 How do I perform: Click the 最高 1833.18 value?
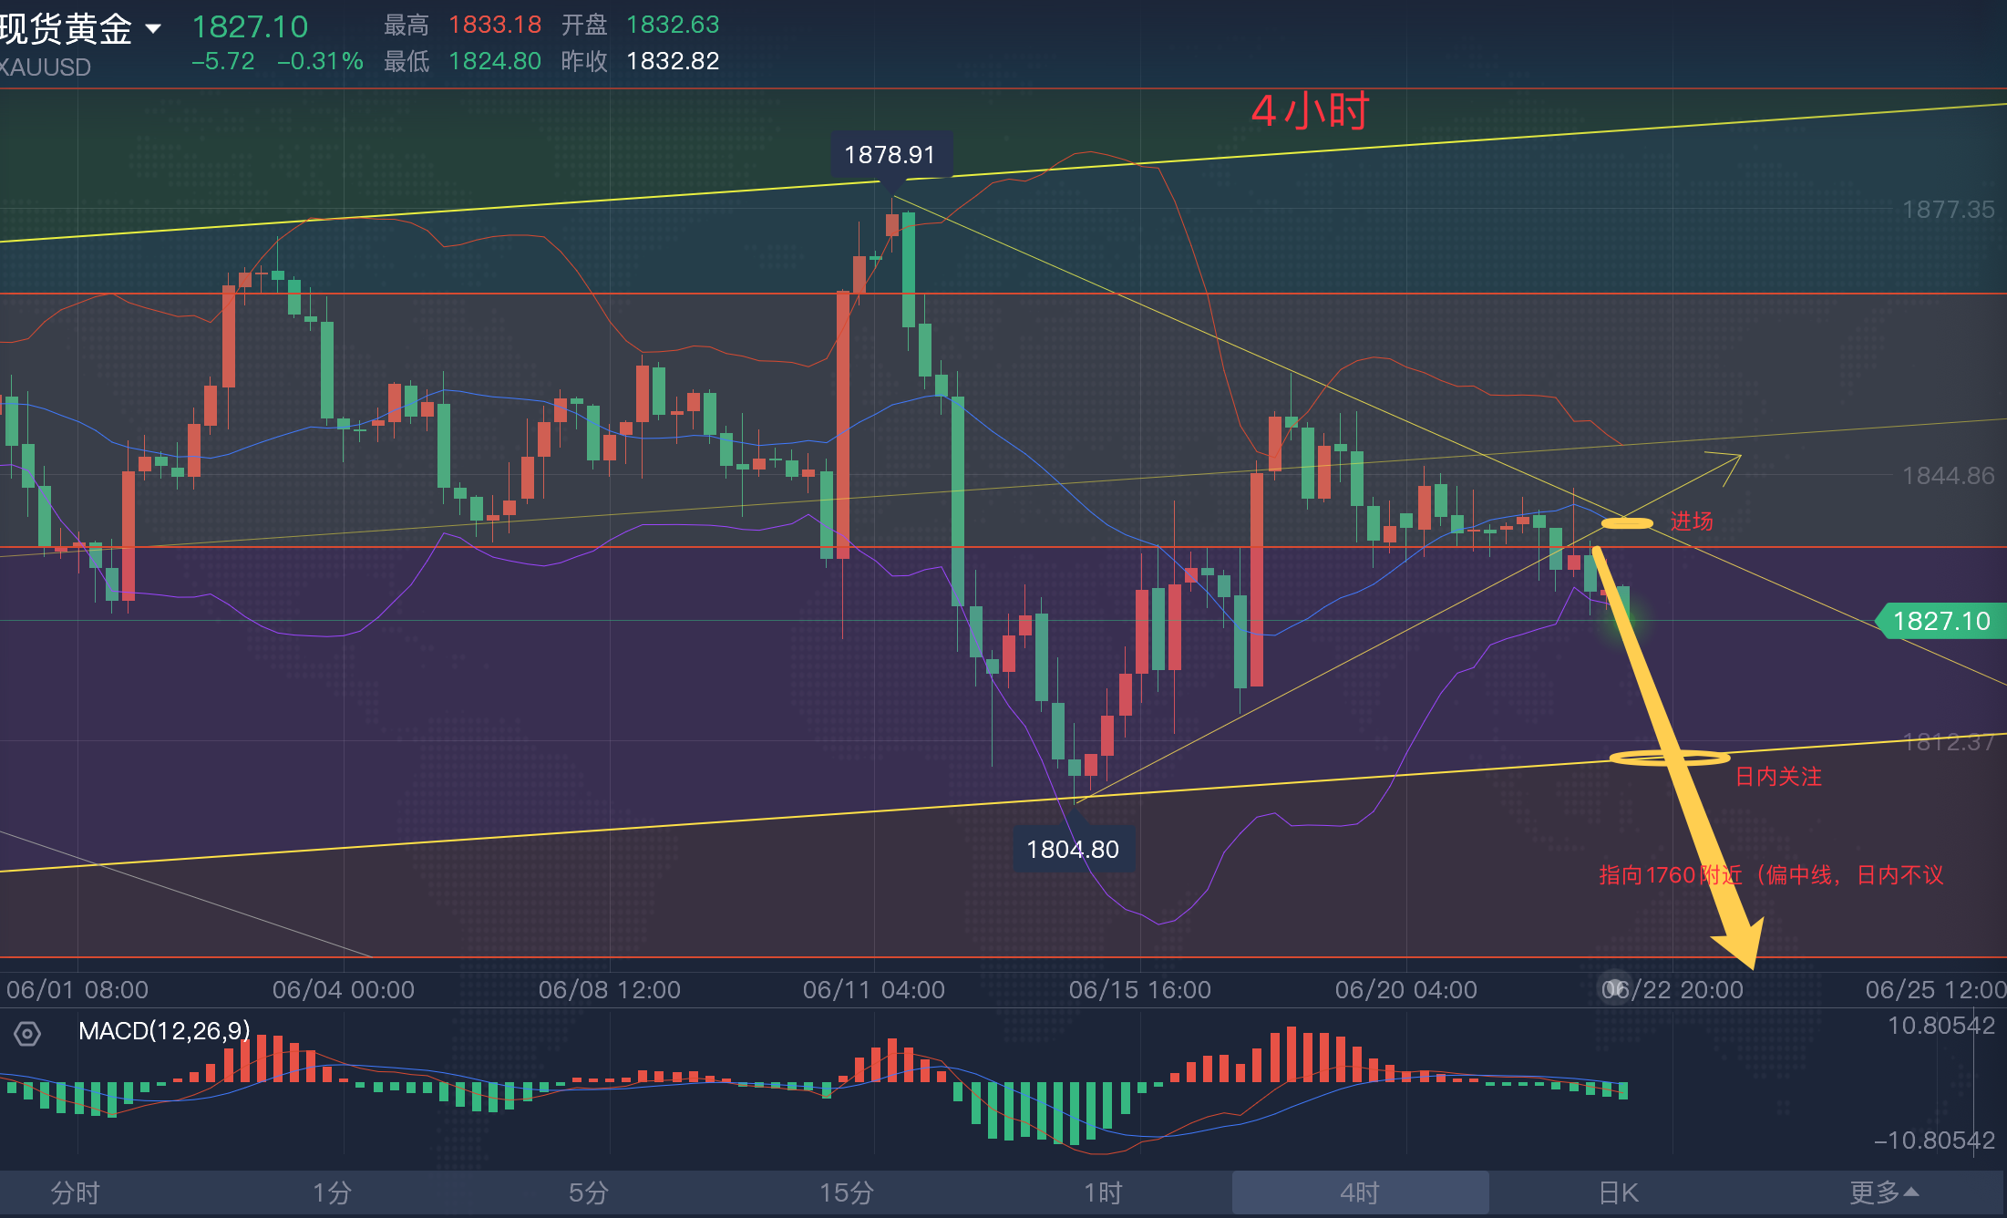click(x=495, y=25)
